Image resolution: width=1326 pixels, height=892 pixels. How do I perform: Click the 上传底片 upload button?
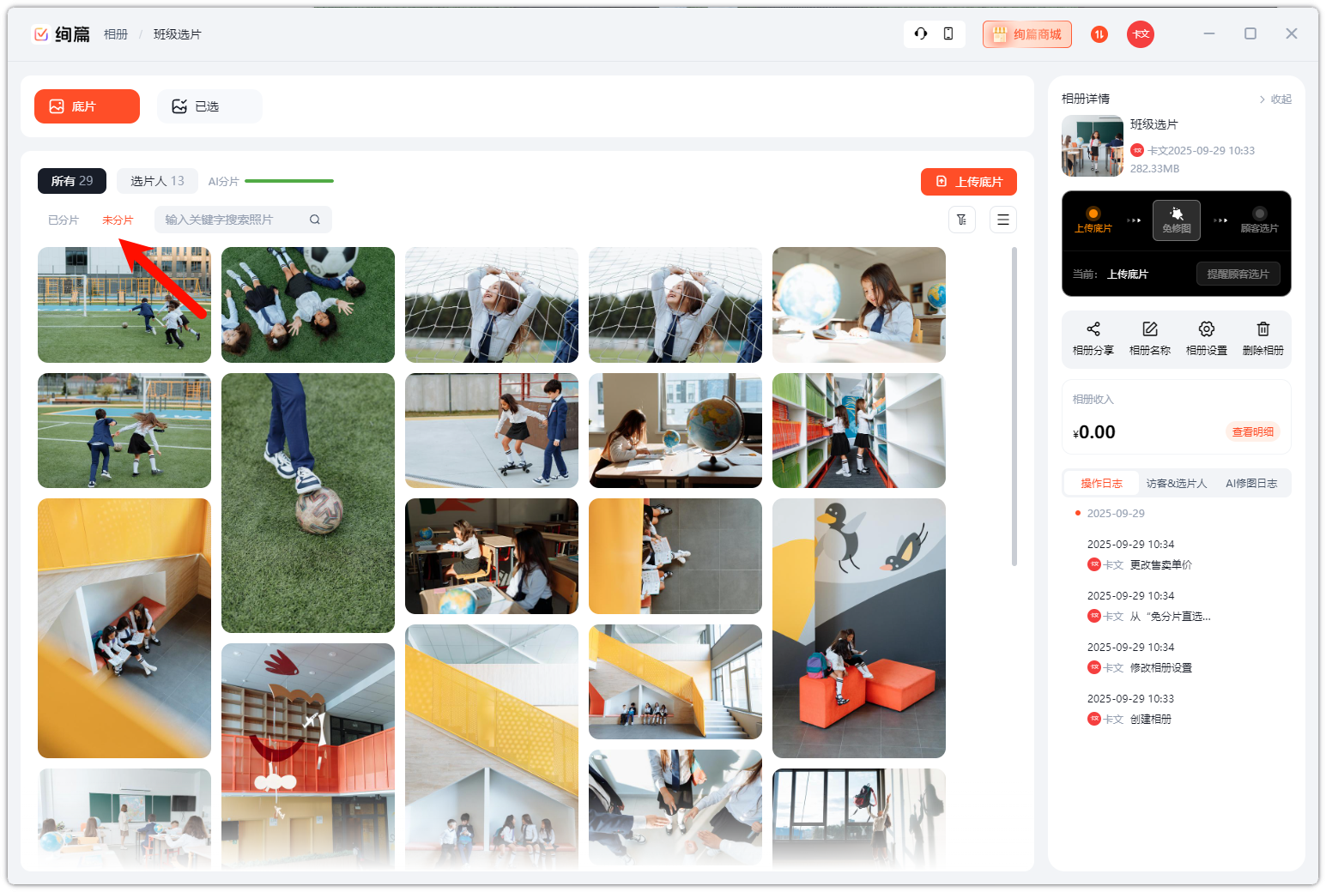[968, 182]
